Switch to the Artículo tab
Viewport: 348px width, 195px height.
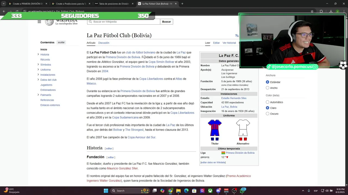tap(91, 43)
